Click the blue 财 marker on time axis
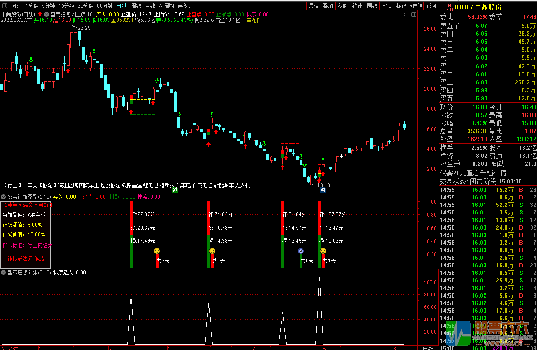537x350 pixels. click(323, 190)
